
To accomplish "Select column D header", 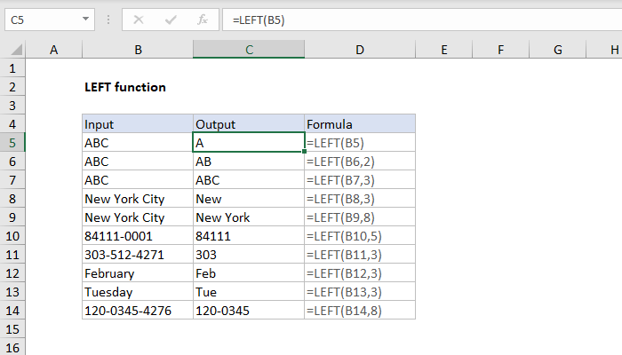I will pyautogui.click(x=359, y=51).
